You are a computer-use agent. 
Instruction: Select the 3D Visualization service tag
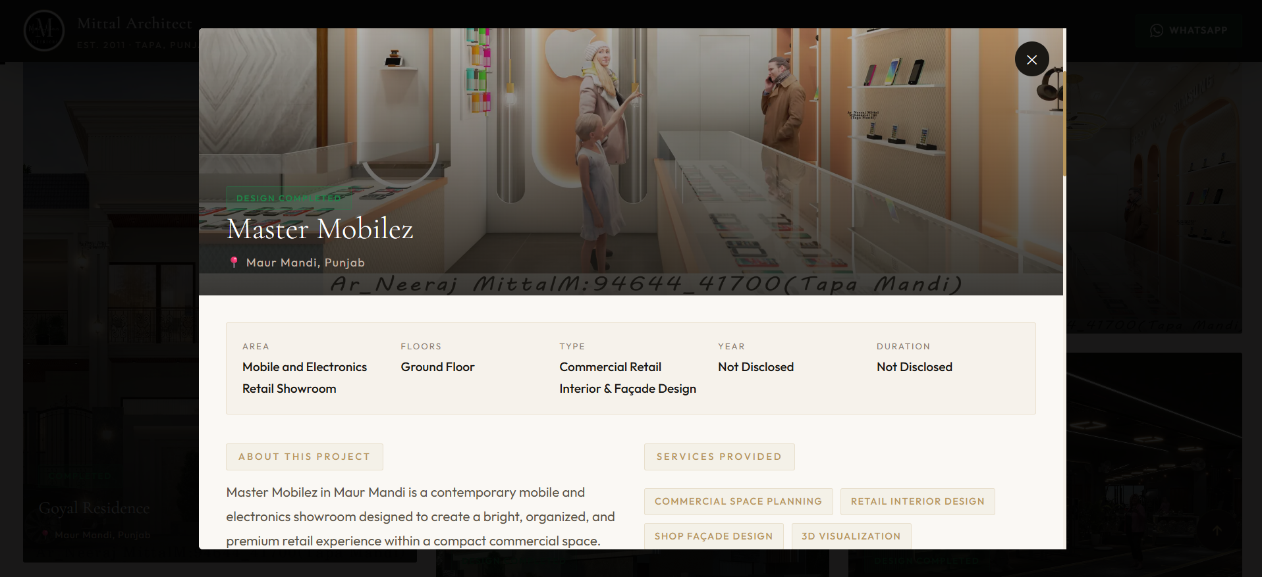851,536
